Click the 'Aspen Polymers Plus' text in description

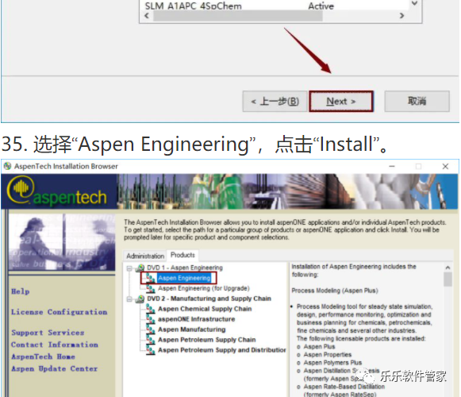pyautogui.click(x=332, y=363)
